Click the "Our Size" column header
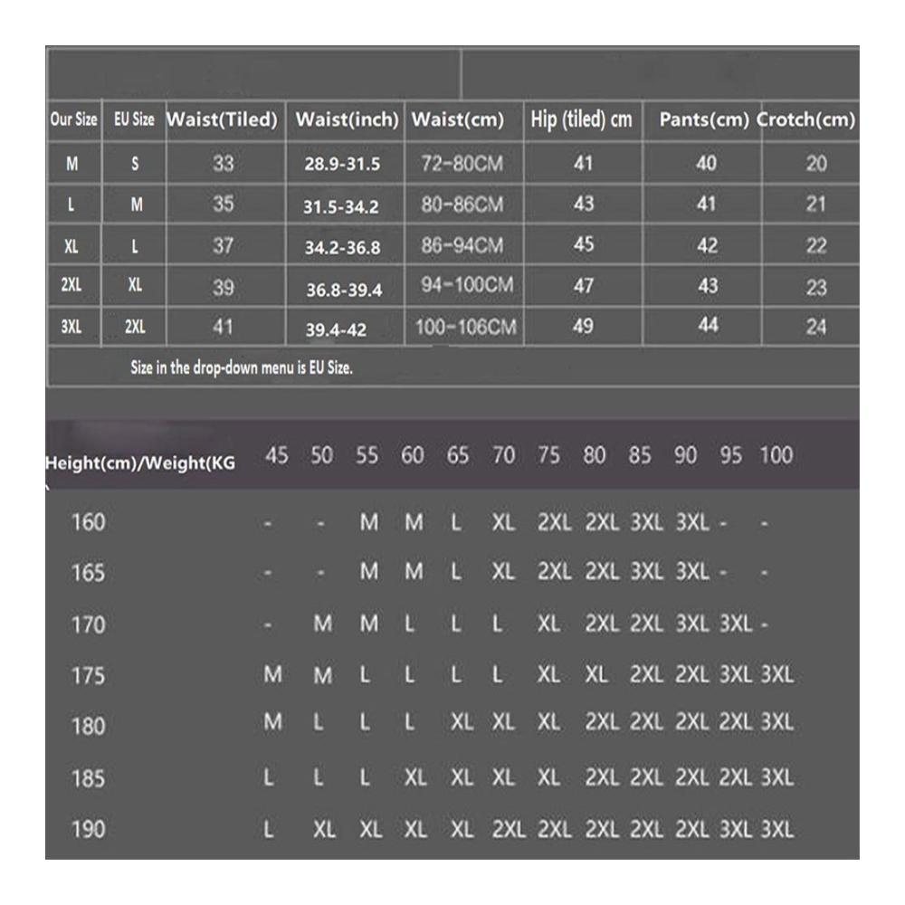This screenshot has width=905, height=905. coord(73,119)
